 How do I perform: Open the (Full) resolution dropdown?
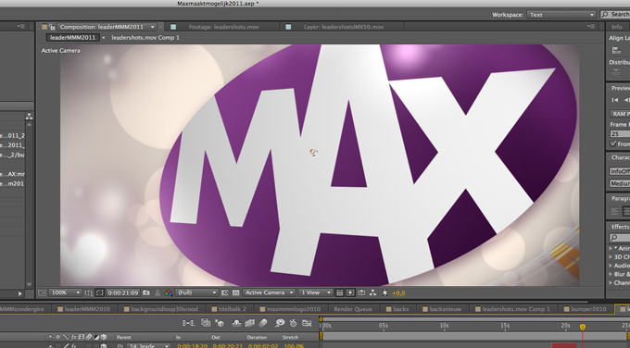tap(196, 292)
